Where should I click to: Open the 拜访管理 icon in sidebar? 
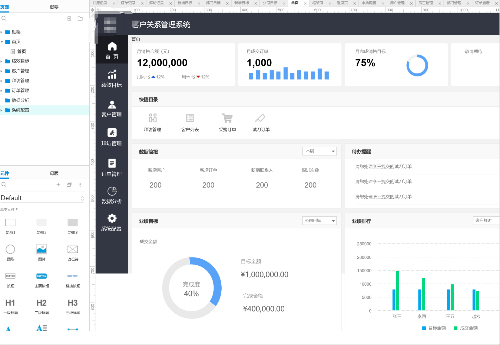(112, 133)
